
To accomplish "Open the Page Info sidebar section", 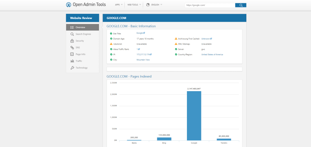I will (x=82, y=54).
